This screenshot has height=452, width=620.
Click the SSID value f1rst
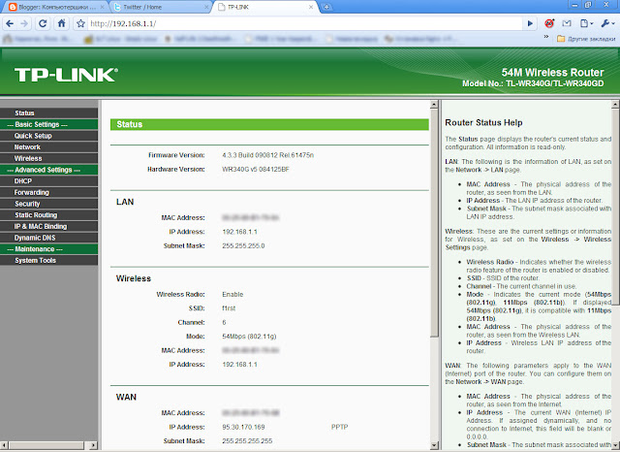point(229,308)
